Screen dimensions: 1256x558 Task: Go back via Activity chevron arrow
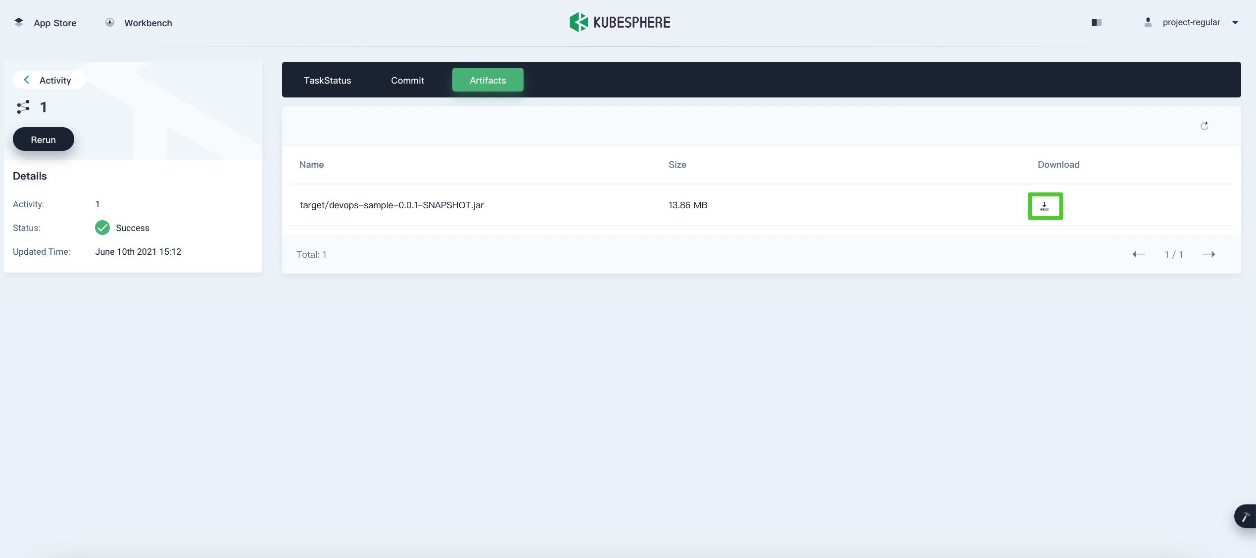click(x=27, y=80)
